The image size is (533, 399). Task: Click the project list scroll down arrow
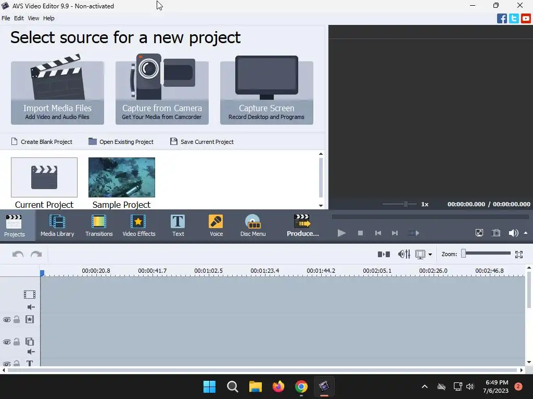coord(321,206)
